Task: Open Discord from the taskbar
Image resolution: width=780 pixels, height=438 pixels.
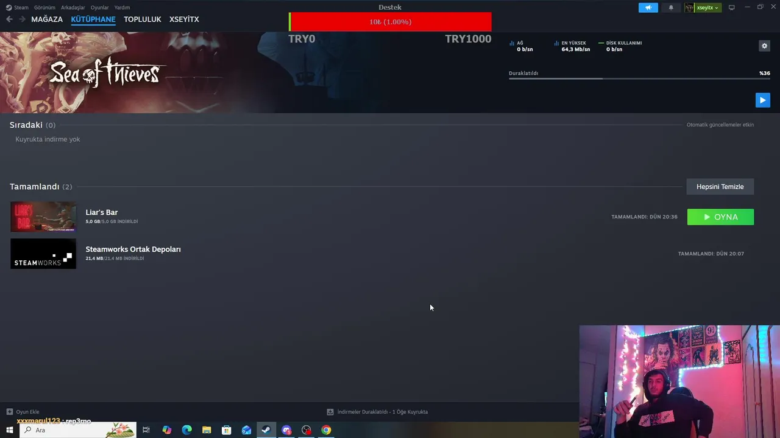Action: click(286, 430)
